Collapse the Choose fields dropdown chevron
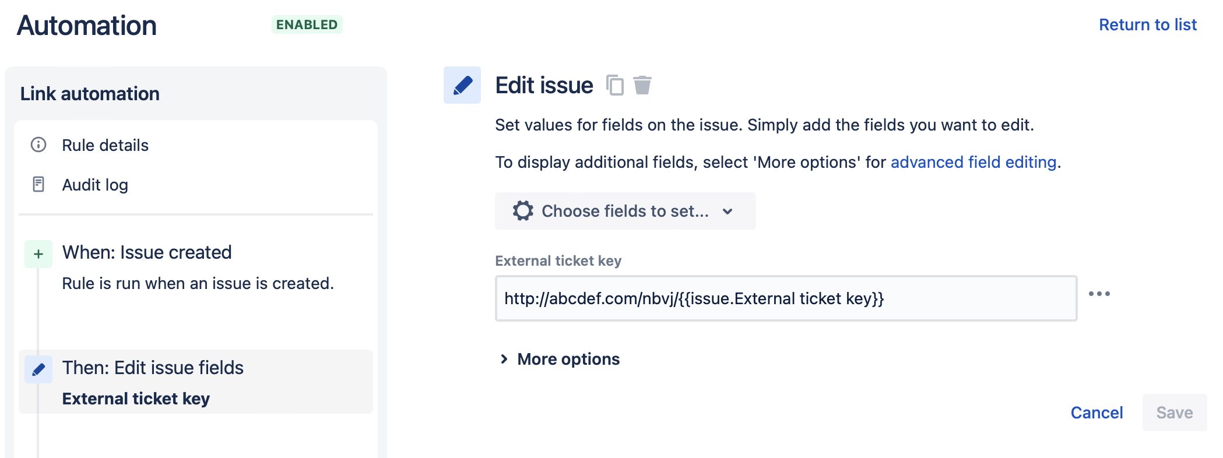 tap(727, 212)
